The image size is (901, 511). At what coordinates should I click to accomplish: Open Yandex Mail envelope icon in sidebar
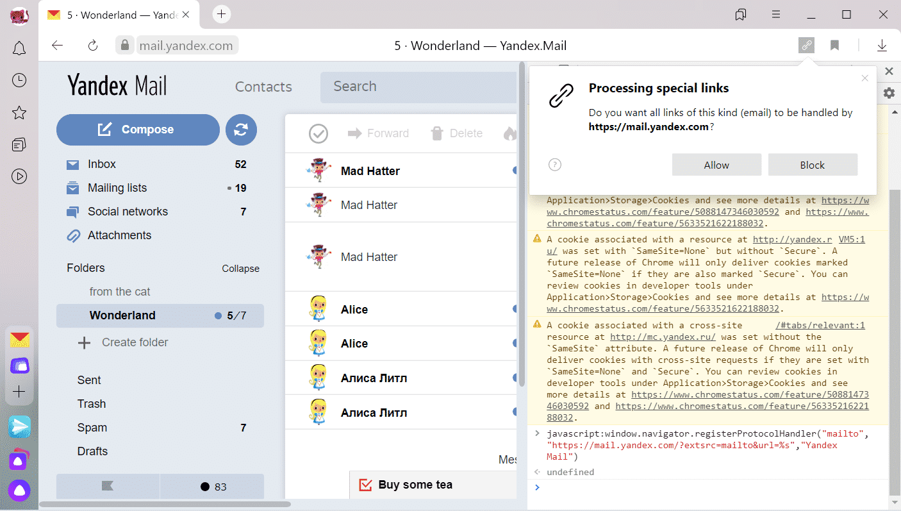pos(20,340)
